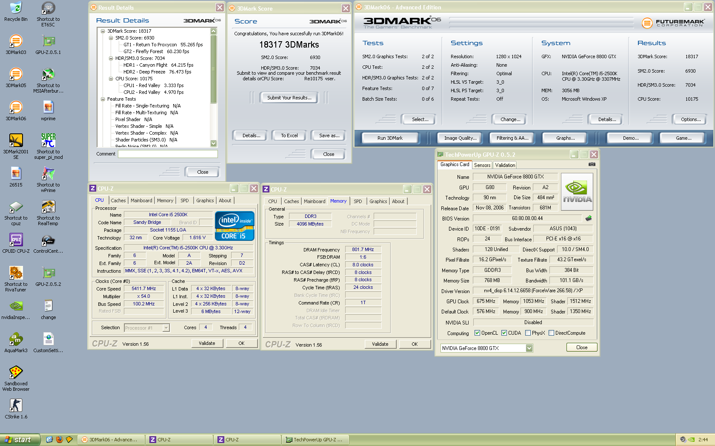Toggle the DirectCompute checkbox in GPU-Z

[x=551, y=333]
